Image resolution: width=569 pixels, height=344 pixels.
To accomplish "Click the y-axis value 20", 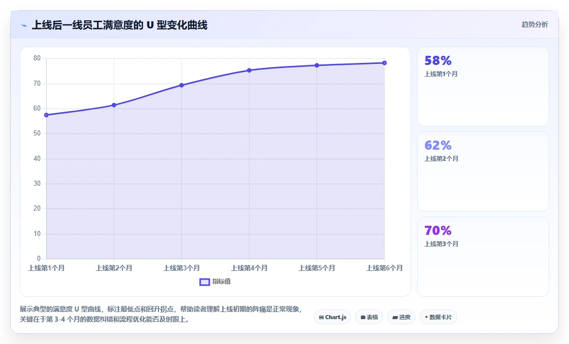I will click(37, 209).
